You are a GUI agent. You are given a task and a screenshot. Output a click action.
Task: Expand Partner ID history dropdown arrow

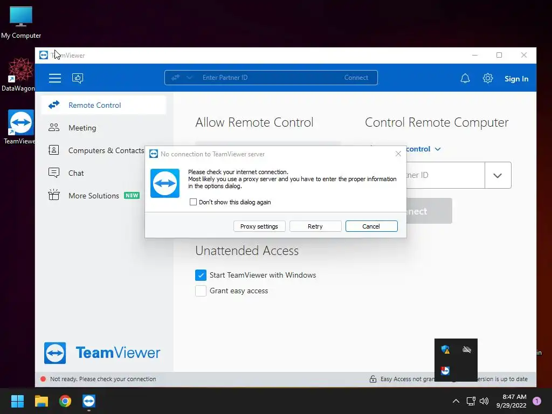point(498,175)
